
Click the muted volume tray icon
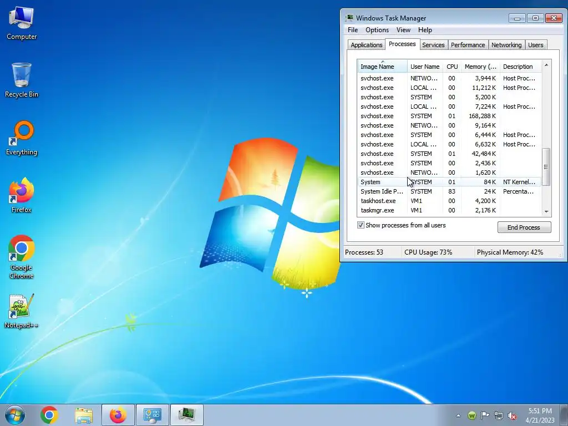tap(512, 415)
